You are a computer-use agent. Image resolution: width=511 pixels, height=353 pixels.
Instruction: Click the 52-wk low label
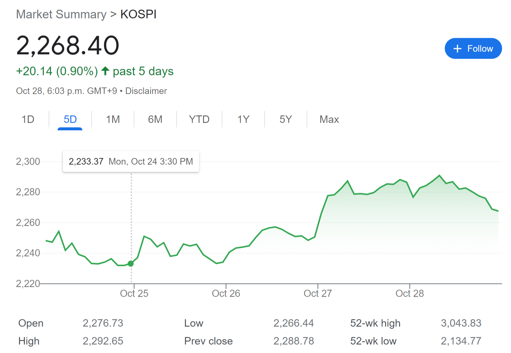point(373,341)
